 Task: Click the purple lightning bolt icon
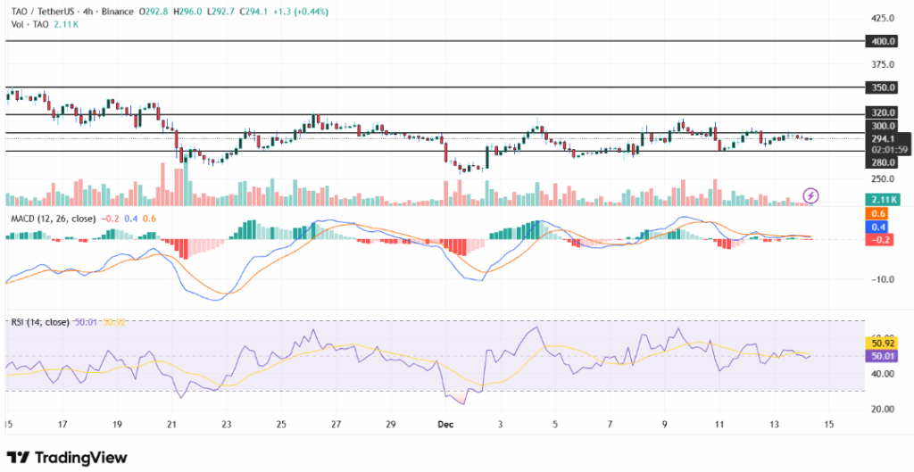pyautogui.click(x=810, y=195)
